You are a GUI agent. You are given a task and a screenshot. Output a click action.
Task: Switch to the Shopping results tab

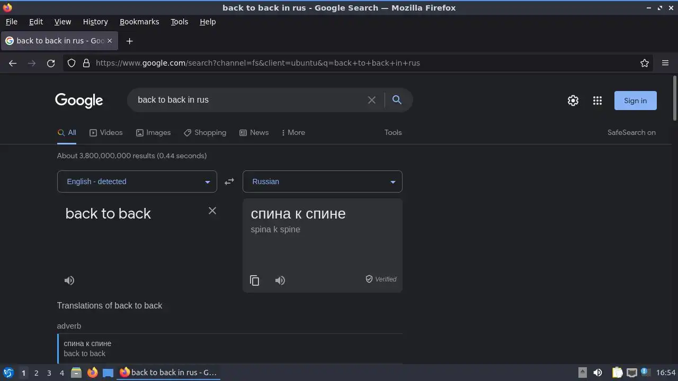205,133
